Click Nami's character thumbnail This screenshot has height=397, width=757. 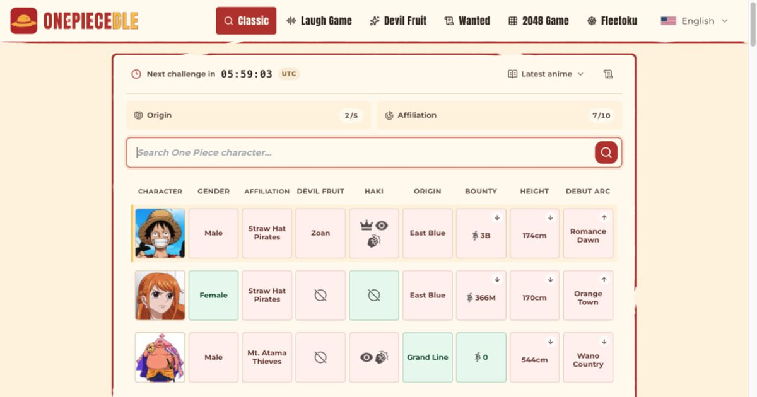click(x=160, y=295)
